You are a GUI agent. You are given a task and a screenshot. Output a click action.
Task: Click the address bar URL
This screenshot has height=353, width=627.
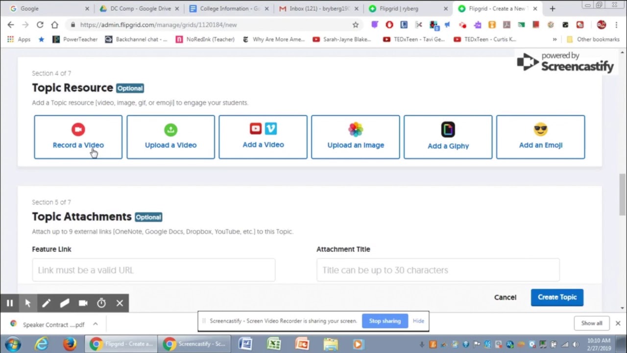(158, 25)
